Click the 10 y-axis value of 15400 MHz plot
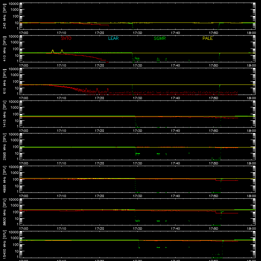 click(17, 251)
